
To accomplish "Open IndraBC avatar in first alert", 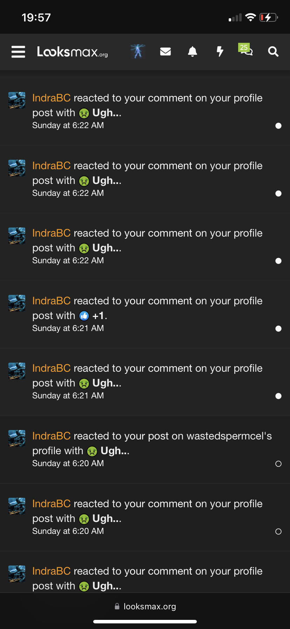I will click(x=17, y=100).
